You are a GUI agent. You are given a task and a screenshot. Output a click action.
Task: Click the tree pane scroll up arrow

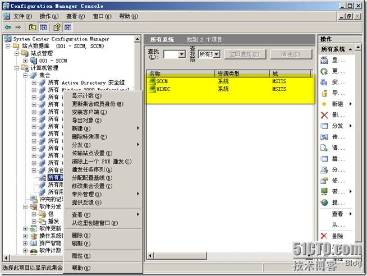tap(137, 39)
